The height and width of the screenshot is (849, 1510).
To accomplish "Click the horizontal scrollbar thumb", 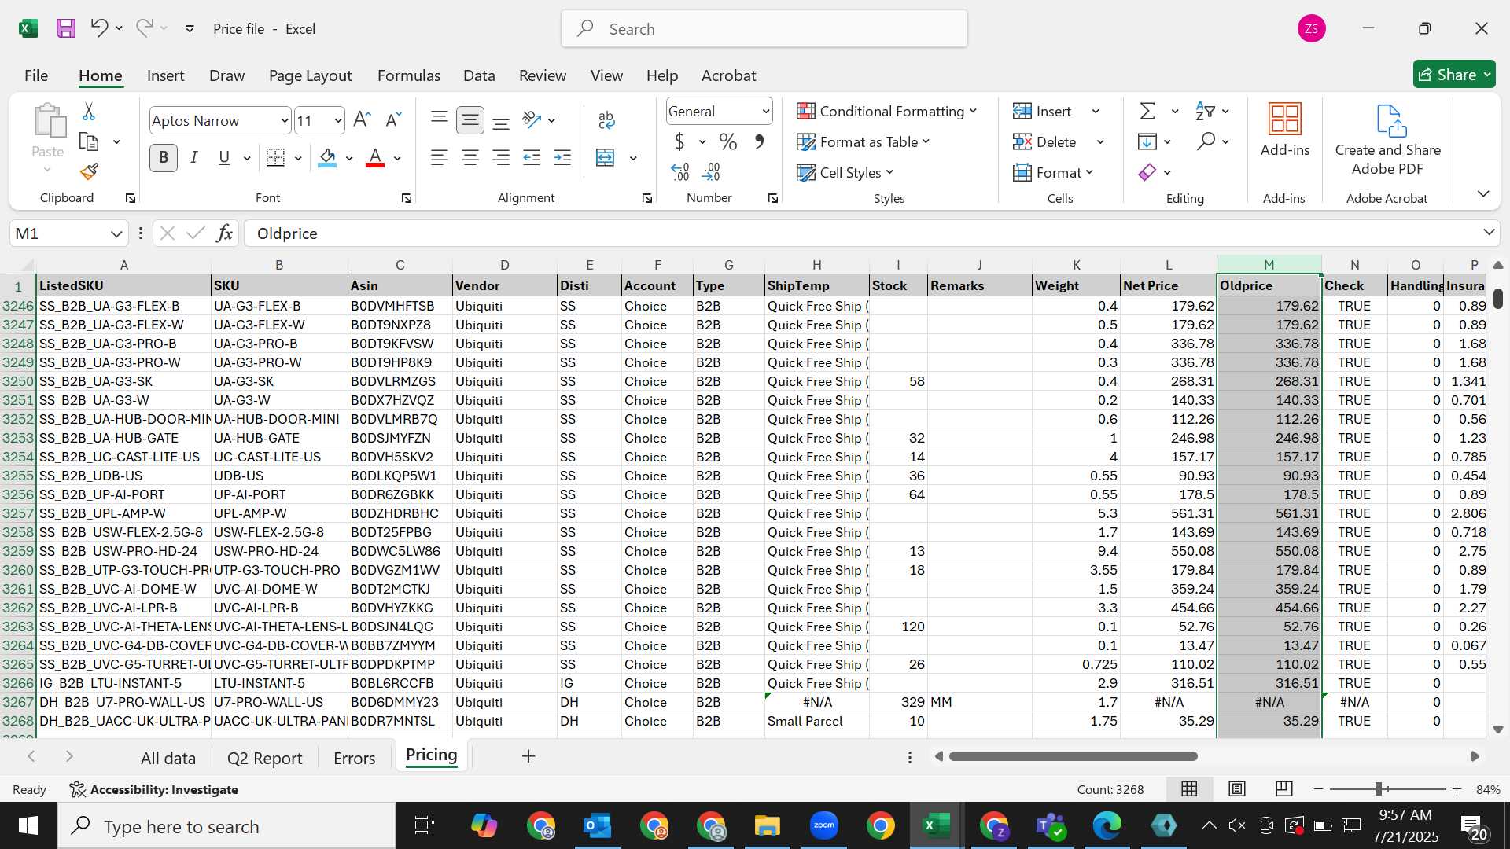I will click(x=1073, y=756).
